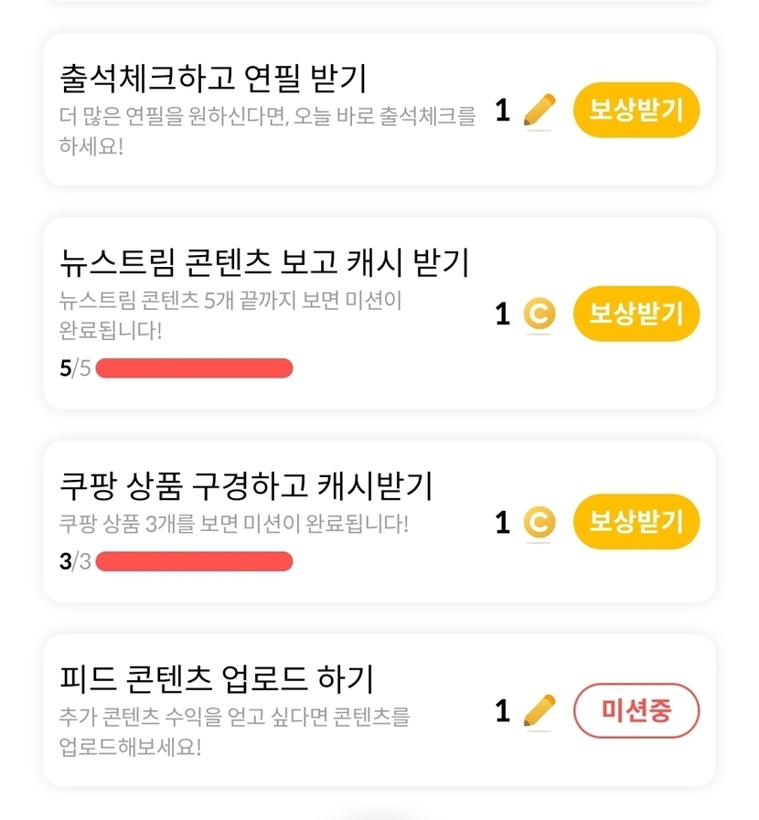The height and width of the screenshot is (820, 759).
Task: Tap the 5/5 progress counter text
Action: click(75, 368)
